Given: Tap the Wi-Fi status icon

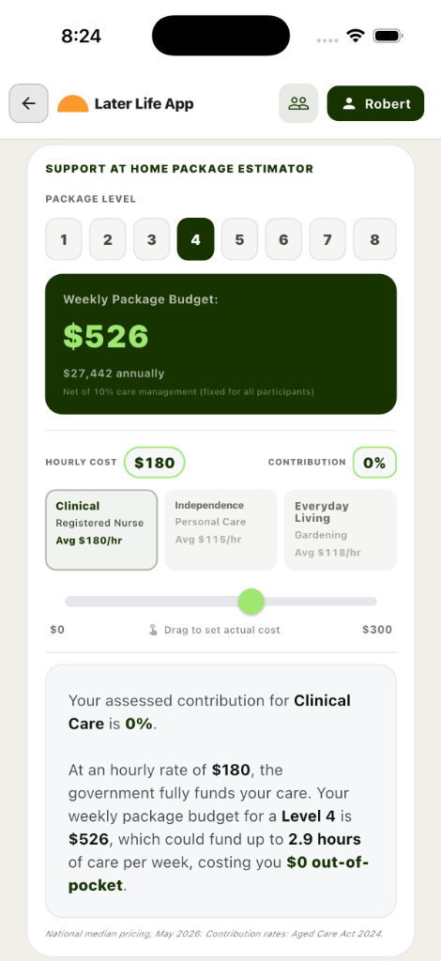Looking at the screenshot, I should point(356,36).
